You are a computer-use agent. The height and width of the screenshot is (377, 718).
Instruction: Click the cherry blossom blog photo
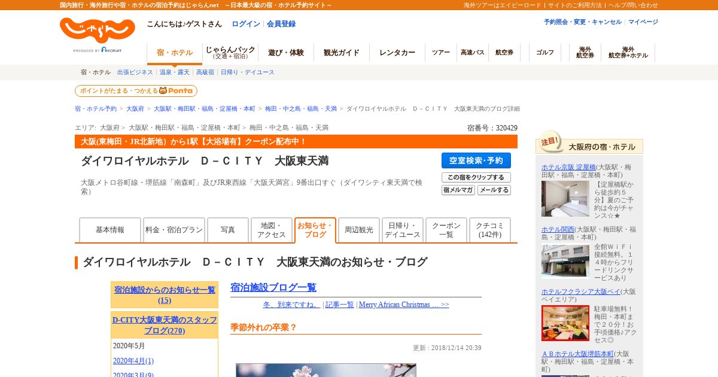326,370
